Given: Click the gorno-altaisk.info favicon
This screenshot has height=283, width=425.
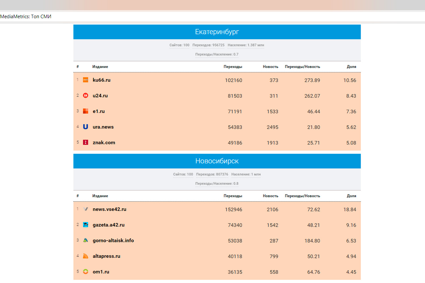Looking at the screenshot, I should (x=86, y=240).
